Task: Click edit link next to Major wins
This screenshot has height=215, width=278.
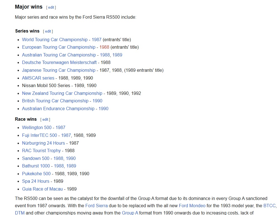Action: 51,8
